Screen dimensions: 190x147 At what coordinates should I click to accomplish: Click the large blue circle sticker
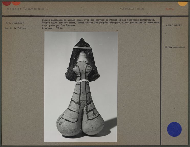coord(174,129)
